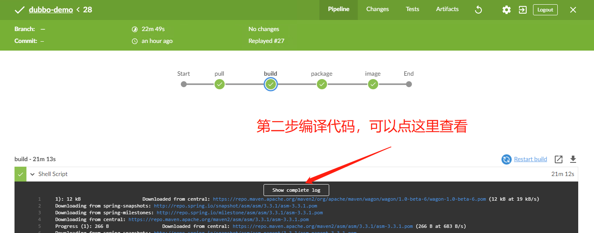This screenshot has height=233, width=594.
Task: Open pipeline settings gear icon
Action: tap(506, 10)
